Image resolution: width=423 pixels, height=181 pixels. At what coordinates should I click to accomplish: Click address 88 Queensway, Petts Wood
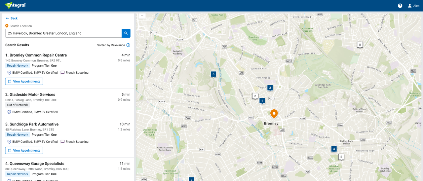click(37, 169)
